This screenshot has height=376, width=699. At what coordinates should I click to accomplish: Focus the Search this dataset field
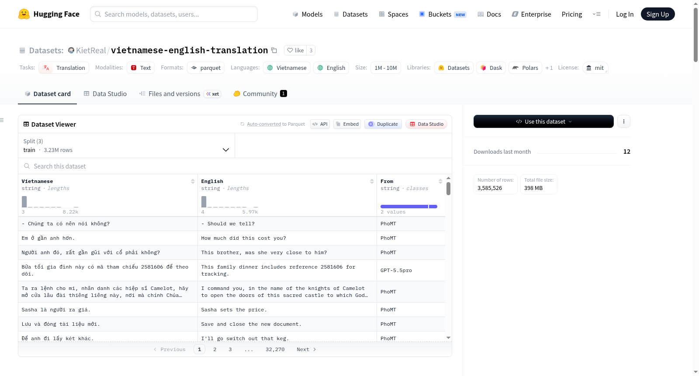(235, 166)
